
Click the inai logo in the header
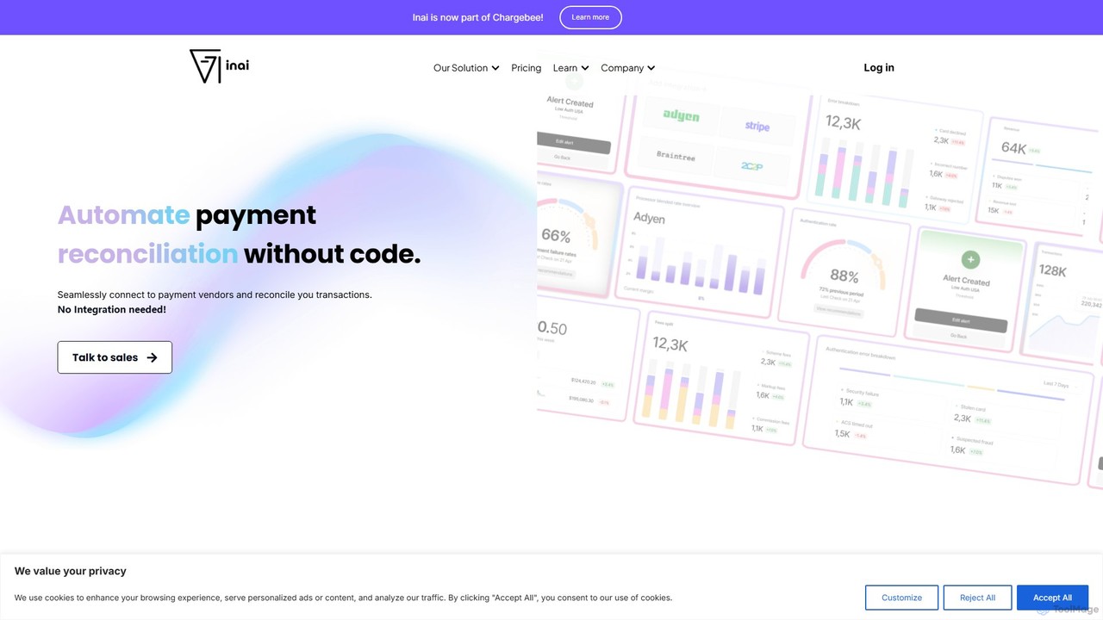(x=219, y=66)
